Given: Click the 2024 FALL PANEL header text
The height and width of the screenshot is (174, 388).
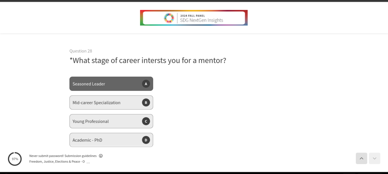Looking at the screenshot, I should [192, 16].
